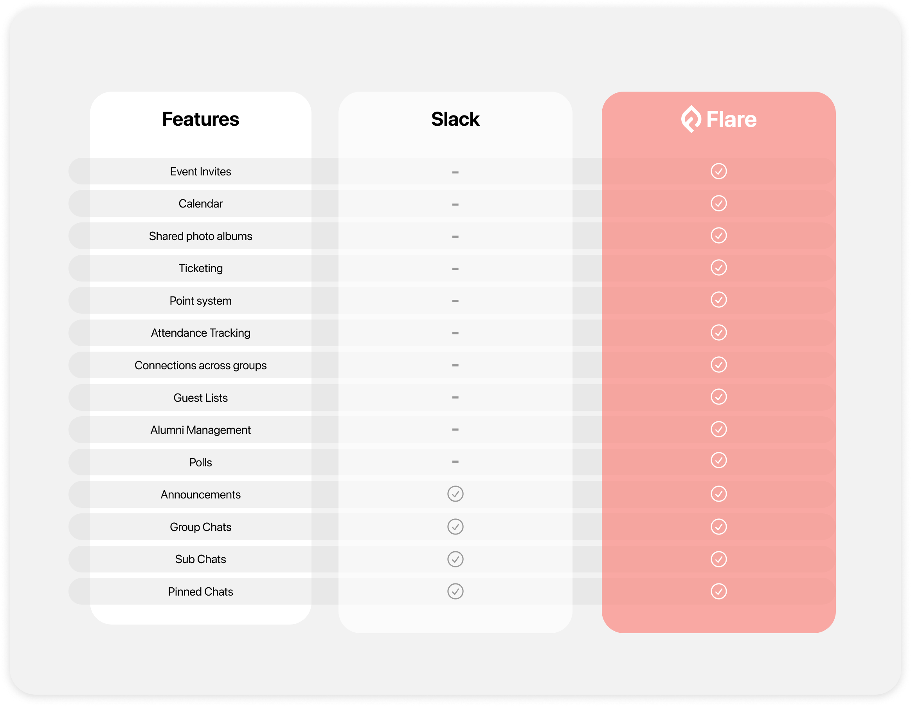Select the Features column heading
Viewport: 911px width, 706px height.
[201, 119]
